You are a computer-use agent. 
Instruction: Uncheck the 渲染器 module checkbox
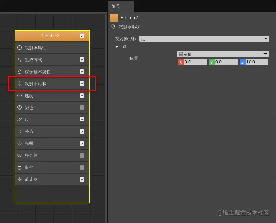click(82, 179)
